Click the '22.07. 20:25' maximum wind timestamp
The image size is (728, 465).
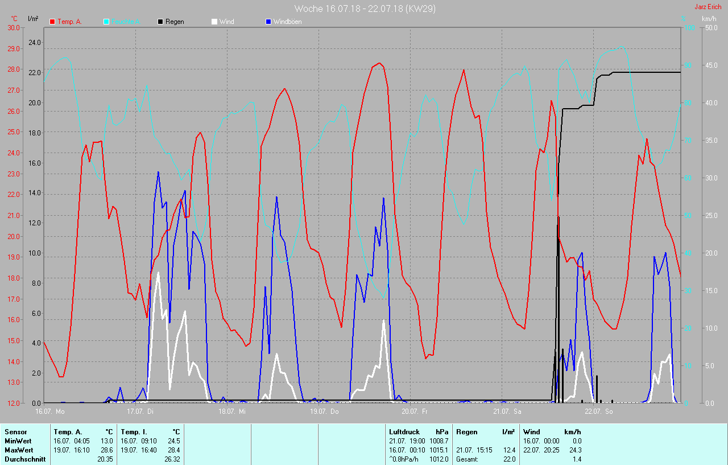[541, 450]
